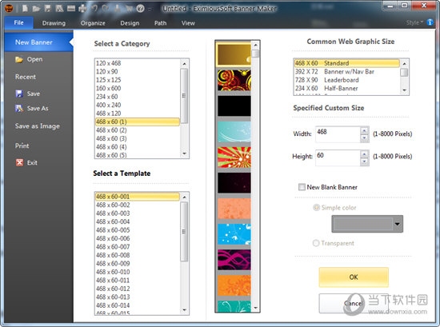Click the shopping cart icon in quick toolbar
Image resolution: width=440 pixels, height=327 pixels.
coord(129,9)
